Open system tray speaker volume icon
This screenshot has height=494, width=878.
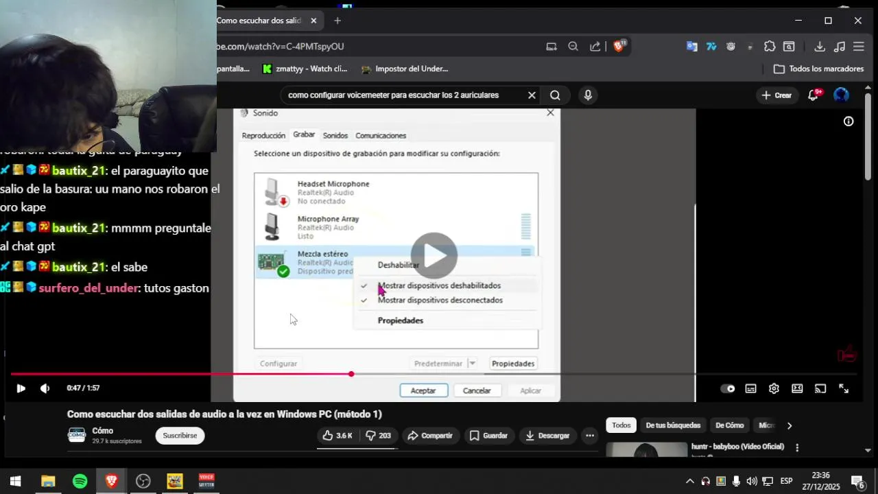pos(752,481)
